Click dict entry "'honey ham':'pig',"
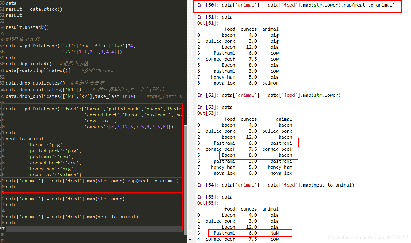This screenshot has height=243, width=411. click(x=51, y=169)
